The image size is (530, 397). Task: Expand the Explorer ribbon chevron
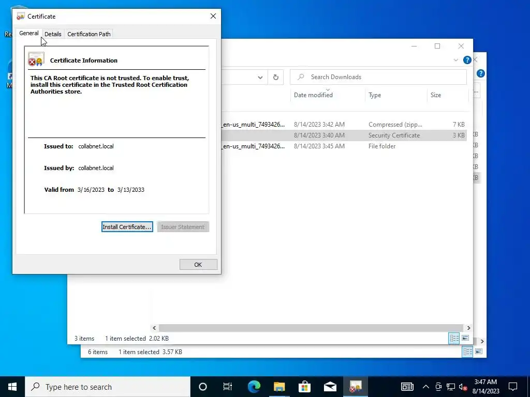[455, 60]
